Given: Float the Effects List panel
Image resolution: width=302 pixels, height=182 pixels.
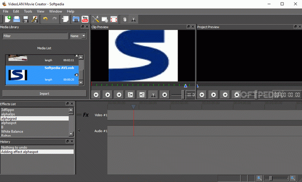Looking at the screenshot, I should point(67,104).
